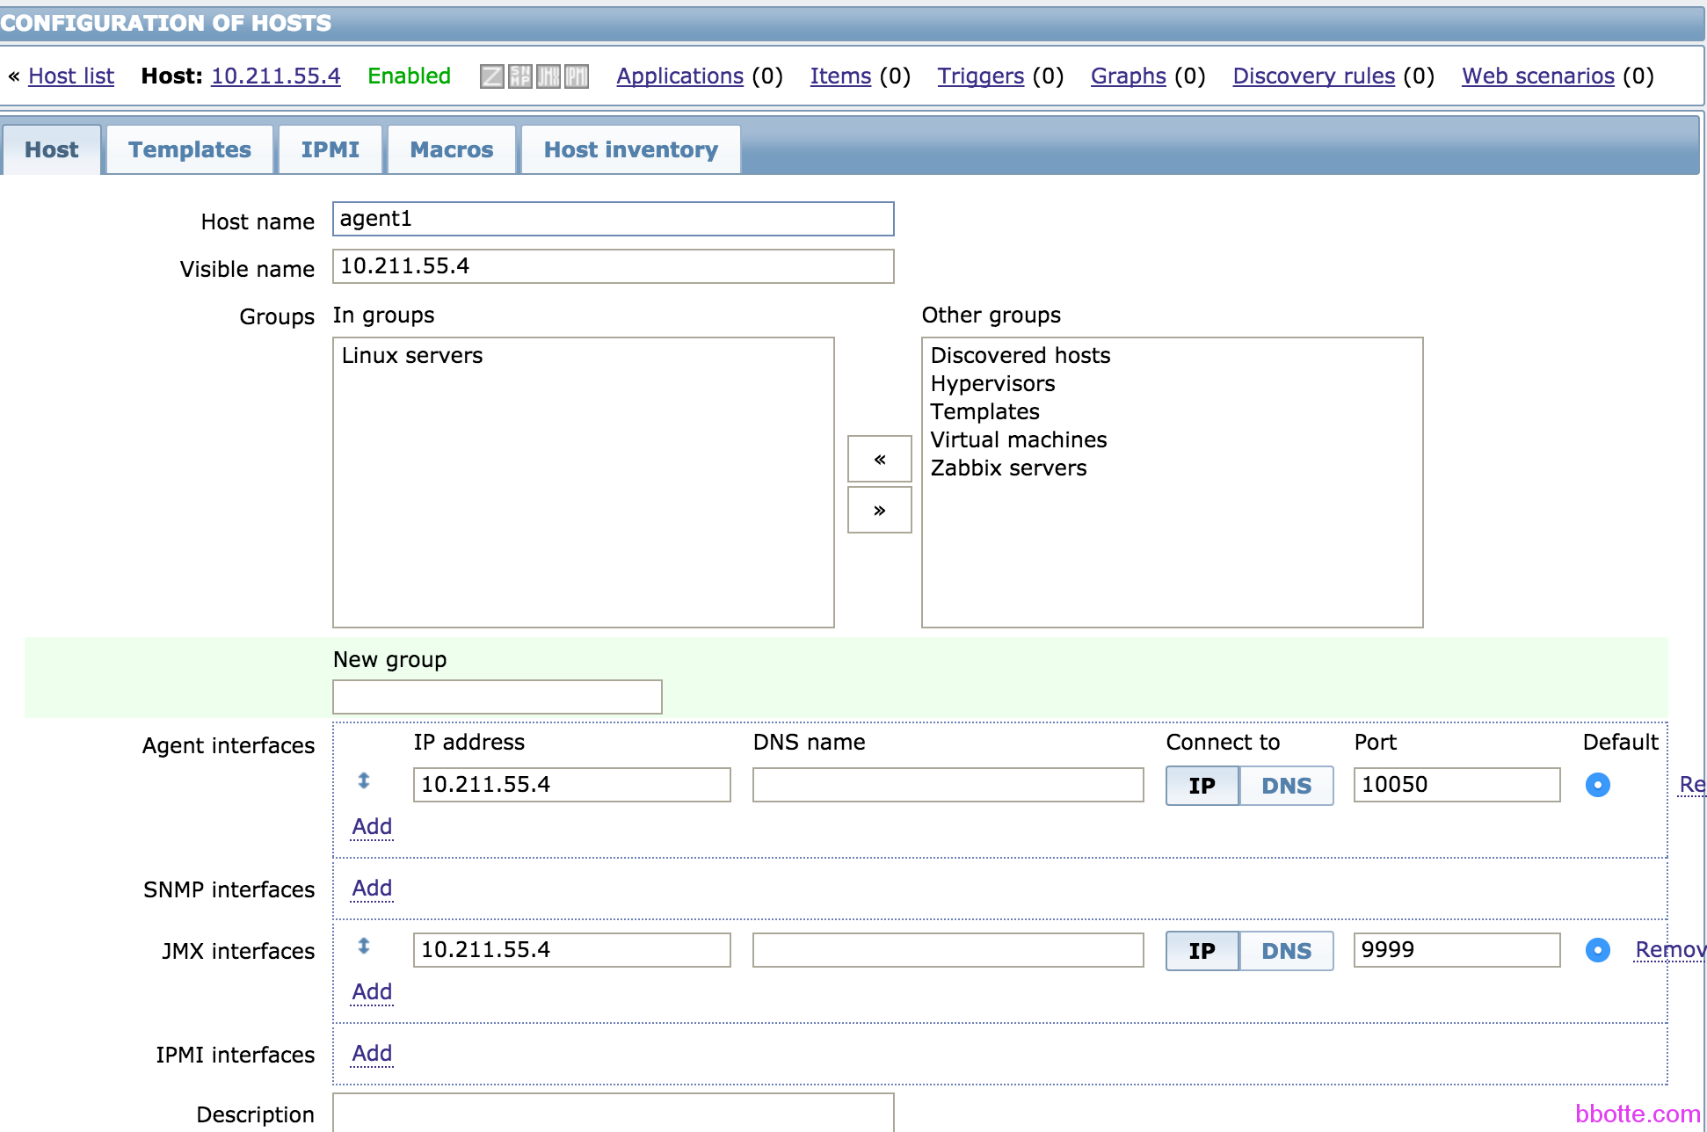Move Linux servers to Other groups
The image size is (1707, 1132).
(x=881, y=511)
